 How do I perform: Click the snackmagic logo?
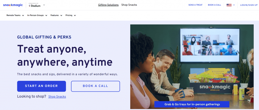coord(13,5)
